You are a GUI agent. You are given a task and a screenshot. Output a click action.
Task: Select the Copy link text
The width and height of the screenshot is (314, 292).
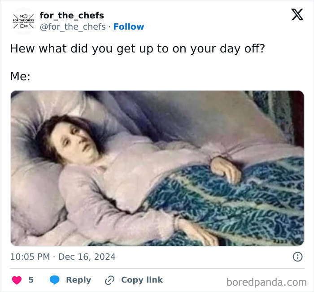click(x=142, y=280)
